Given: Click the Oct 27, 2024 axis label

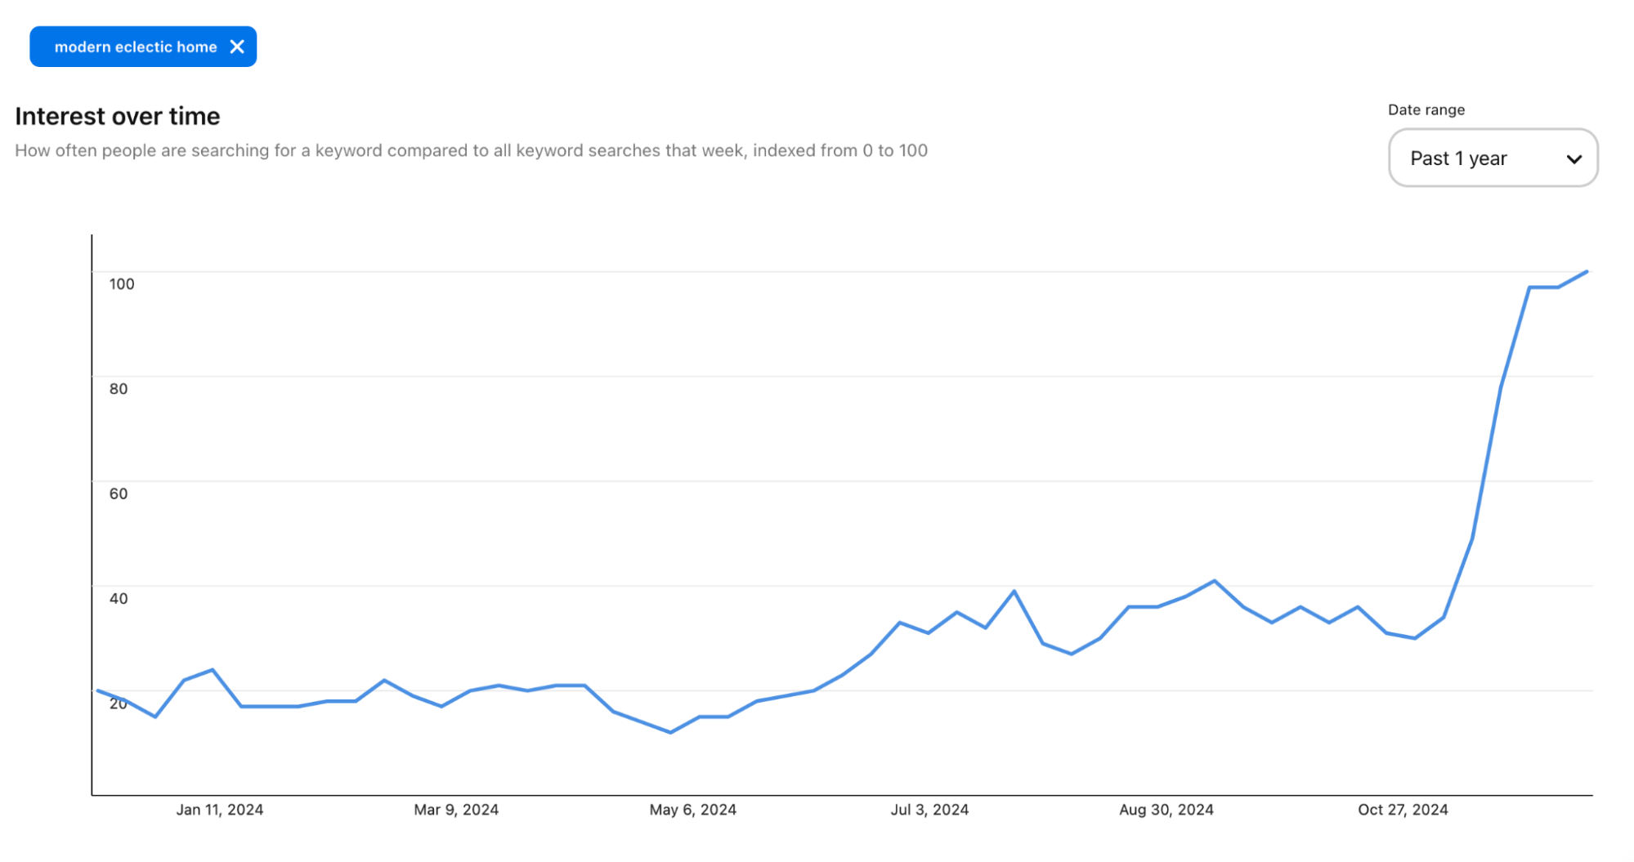Looking at the screenshot, I should coord(1403,810).
